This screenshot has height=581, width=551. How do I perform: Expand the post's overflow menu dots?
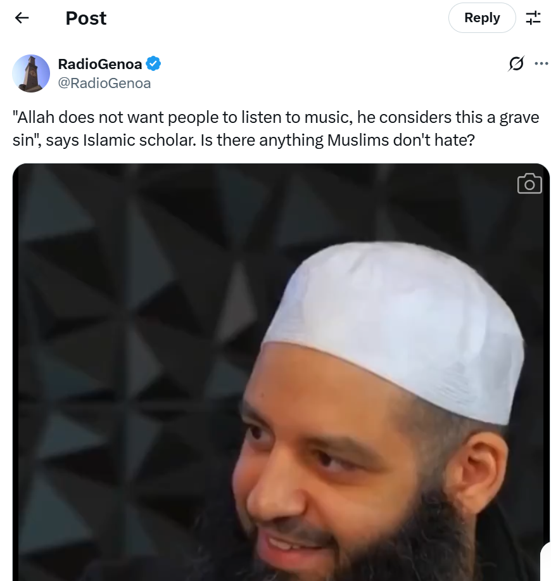pos(541,64)
